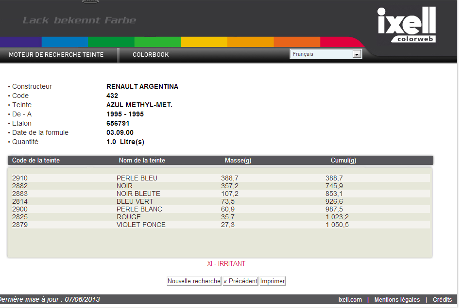Click the ixell colorweb logo
462x308 pixels.
pos(406,25)
